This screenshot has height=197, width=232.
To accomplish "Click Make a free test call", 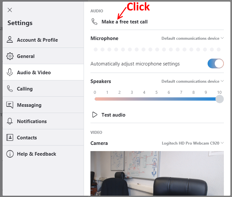I will pos(124,22).
